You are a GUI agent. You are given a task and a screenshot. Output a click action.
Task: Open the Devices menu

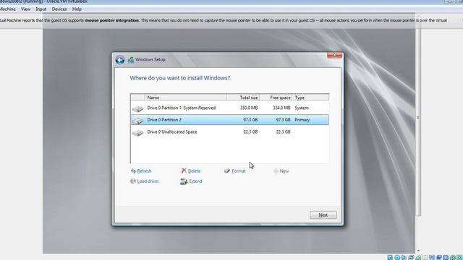tap(59, 9)
